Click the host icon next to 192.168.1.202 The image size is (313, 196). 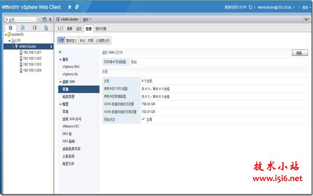pyautogui.click(x=21, y=58)
